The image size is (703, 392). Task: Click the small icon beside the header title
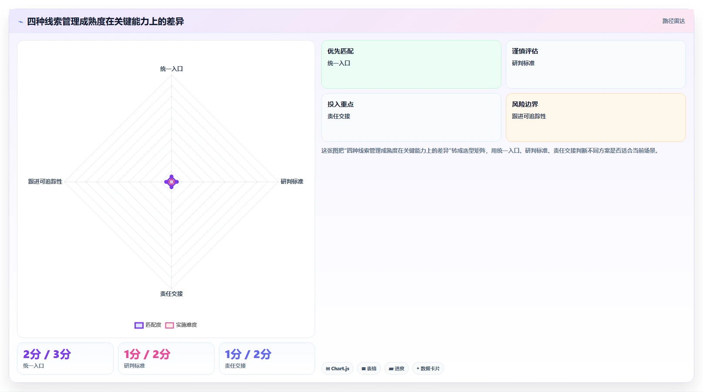(x=20, y=22)
